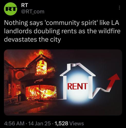Click the glowing white house graphic
Screen dimensions: 126x128
click(78, 81)
